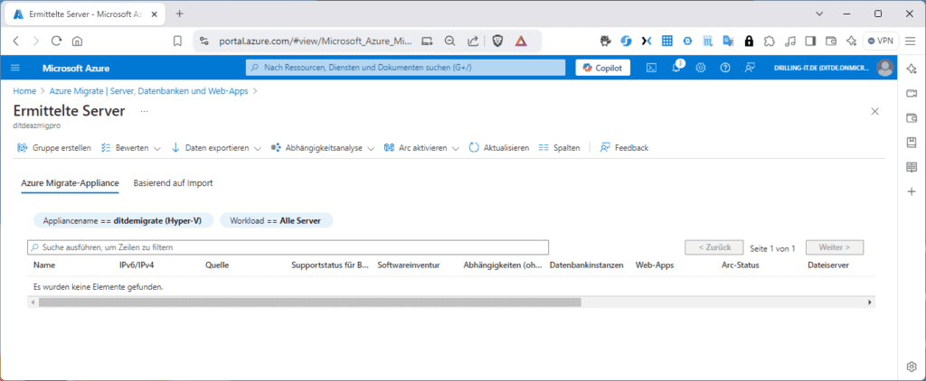The width and height of the screenshot is (926, 381).
Task: Click Feedback in the command bar
Action: click(624, 148)
